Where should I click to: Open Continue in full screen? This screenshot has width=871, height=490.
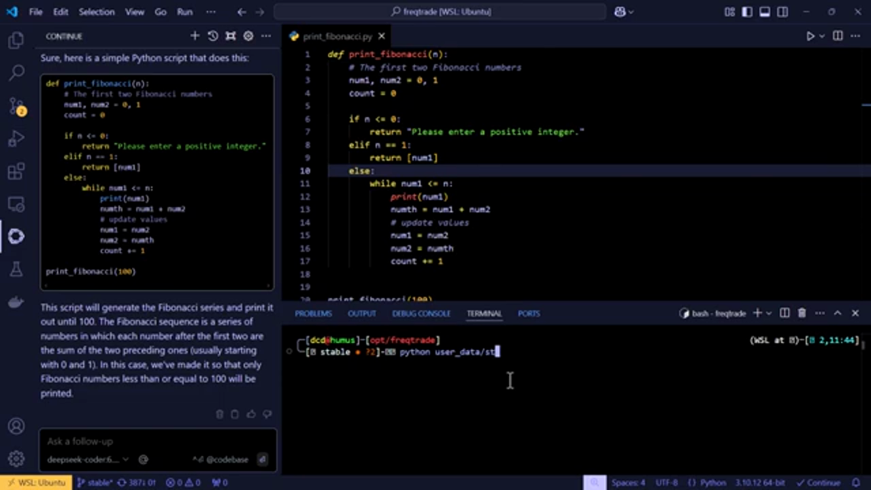[231, 36]
